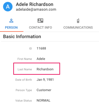Screen dimensions: 99x107
Task: Click the Date of Birth value Jan 9, 1981
Action: click(x=45, y=80)
